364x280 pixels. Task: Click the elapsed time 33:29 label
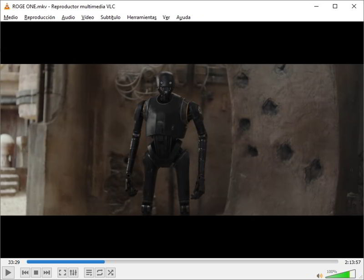(x=14, y=262)
